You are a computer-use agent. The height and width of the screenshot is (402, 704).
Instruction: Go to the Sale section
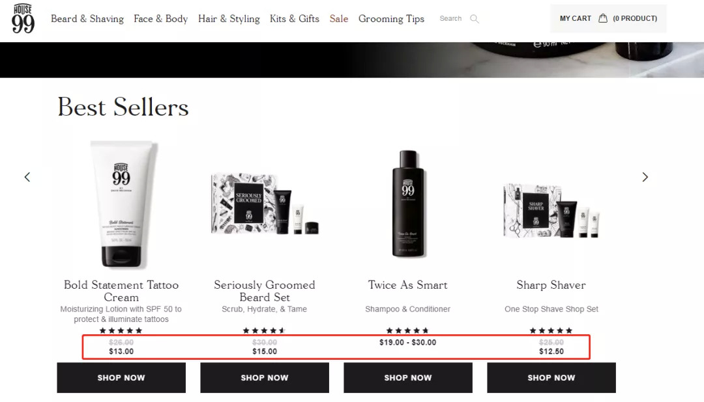coord(339,19)
